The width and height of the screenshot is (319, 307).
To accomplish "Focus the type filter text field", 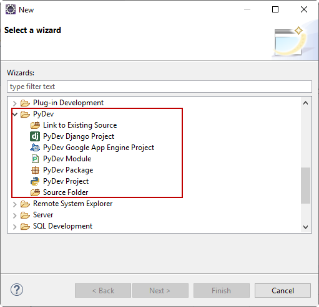I will (x=159, y=87).
